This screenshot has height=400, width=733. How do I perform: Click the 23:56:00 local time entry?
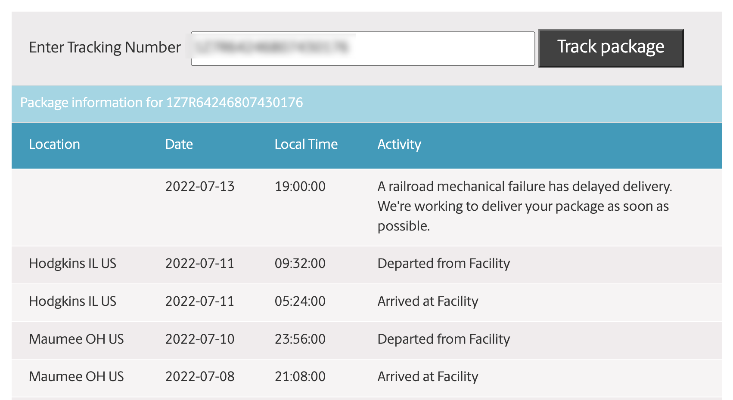coord(300,339)
